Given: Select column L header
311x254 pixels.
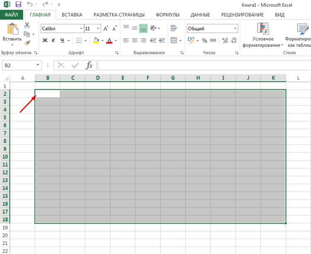Looking at the screenshot, I should click(x=298, y=78).
